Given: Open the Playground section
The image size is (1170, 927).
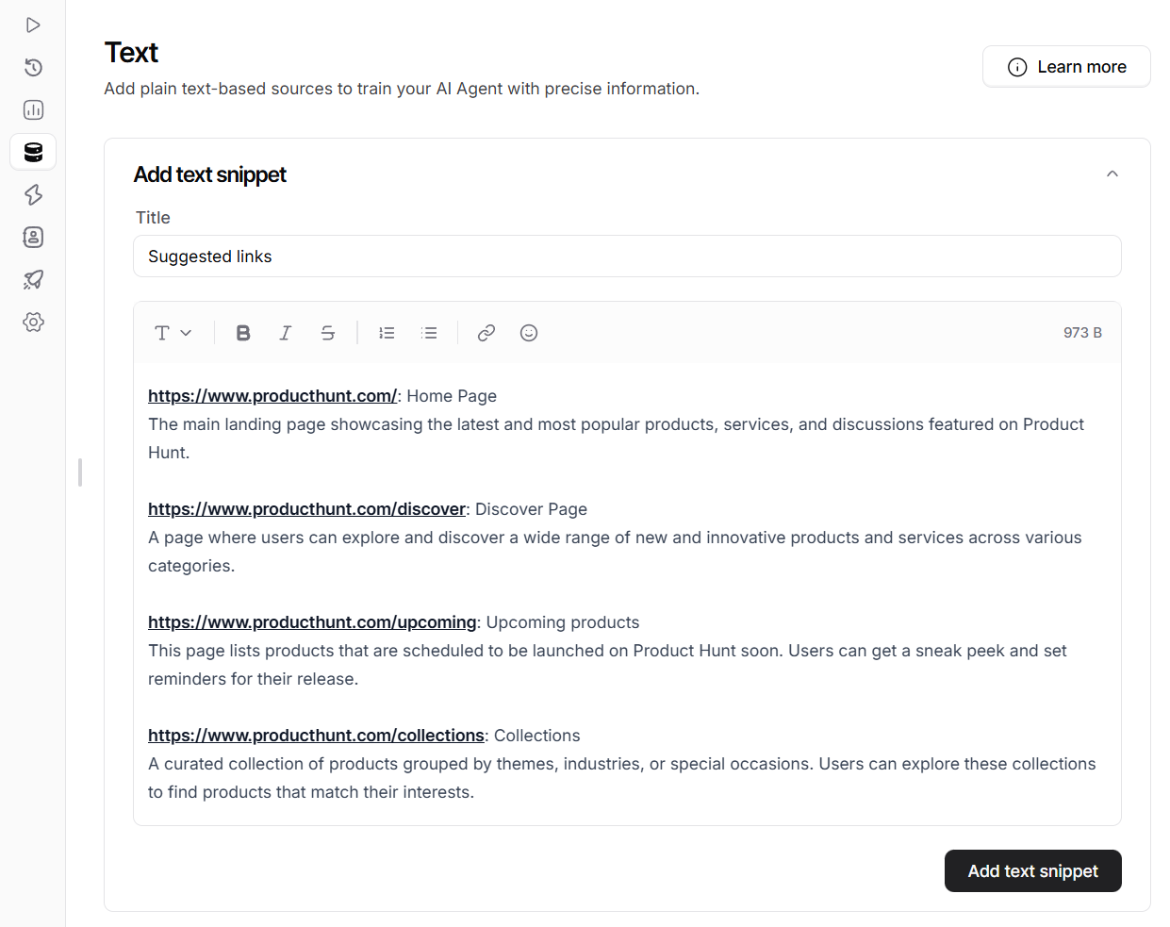Looking at the screenshot, I should click(x=33, y=25).
